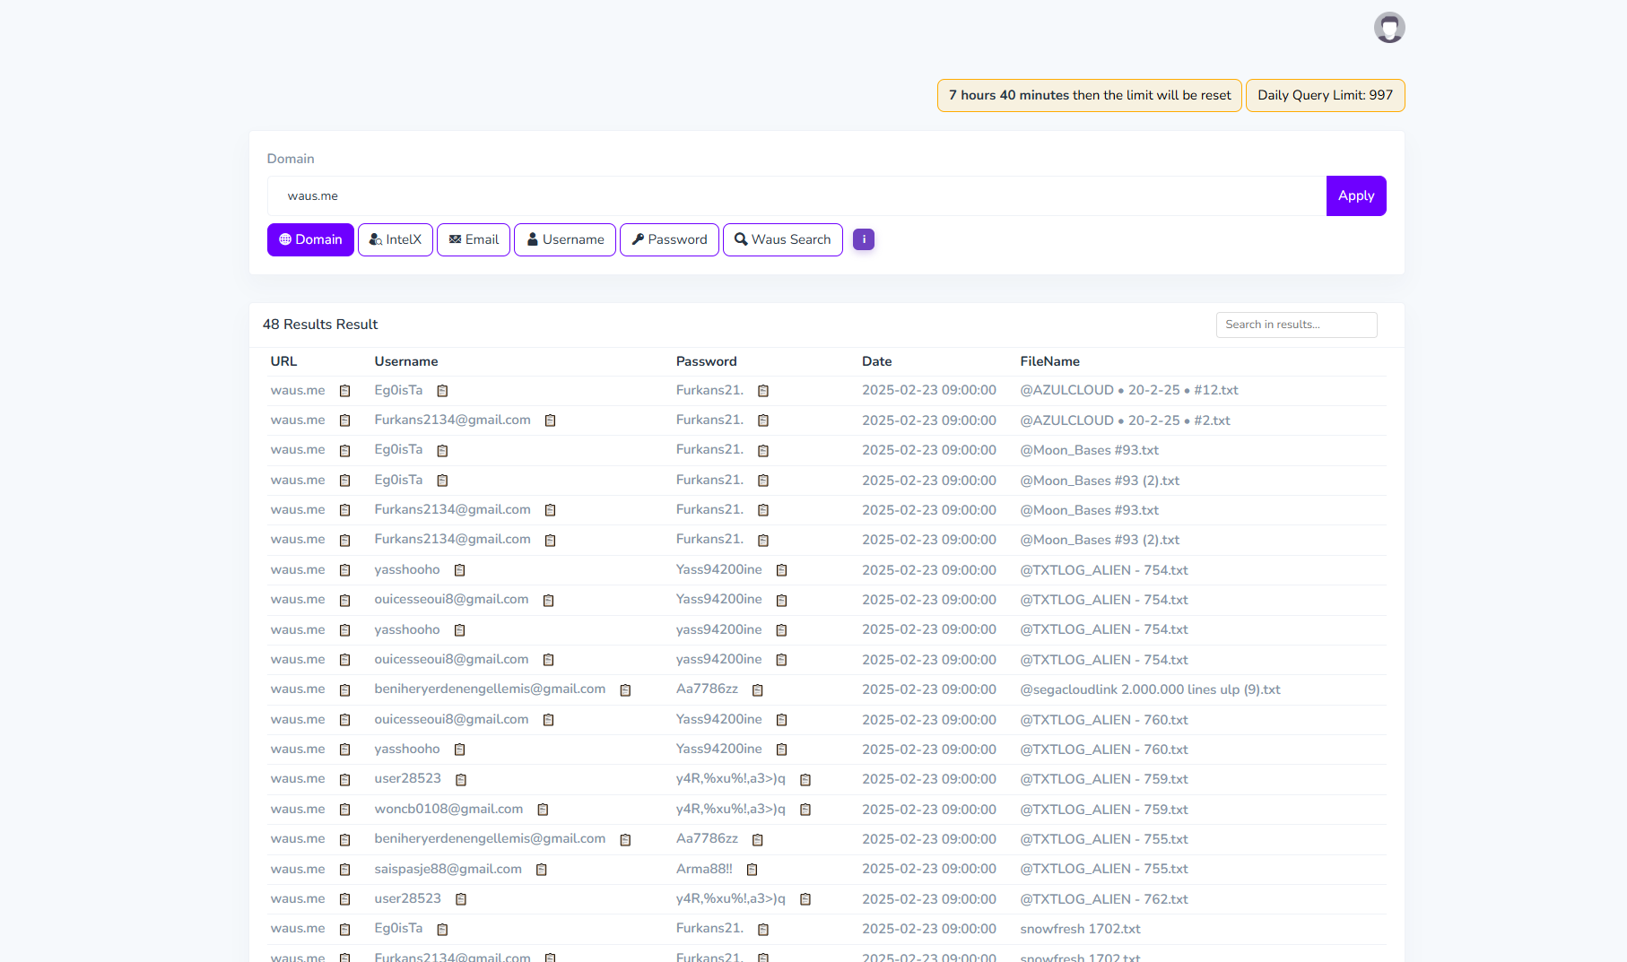Switch to Email search mode
Viewport: 1627px width, 962px height.
[x=474, y=239]
